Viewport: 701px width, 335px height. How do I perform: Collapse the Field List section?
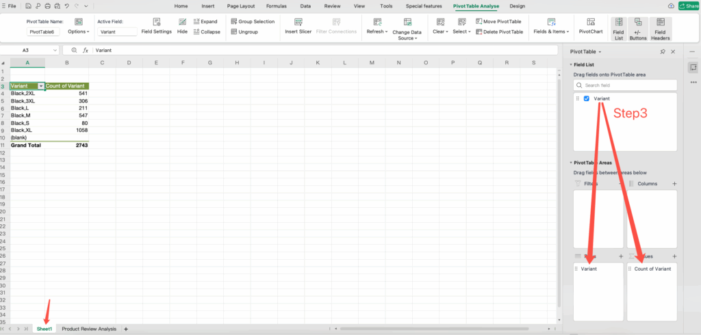[571, 64]
